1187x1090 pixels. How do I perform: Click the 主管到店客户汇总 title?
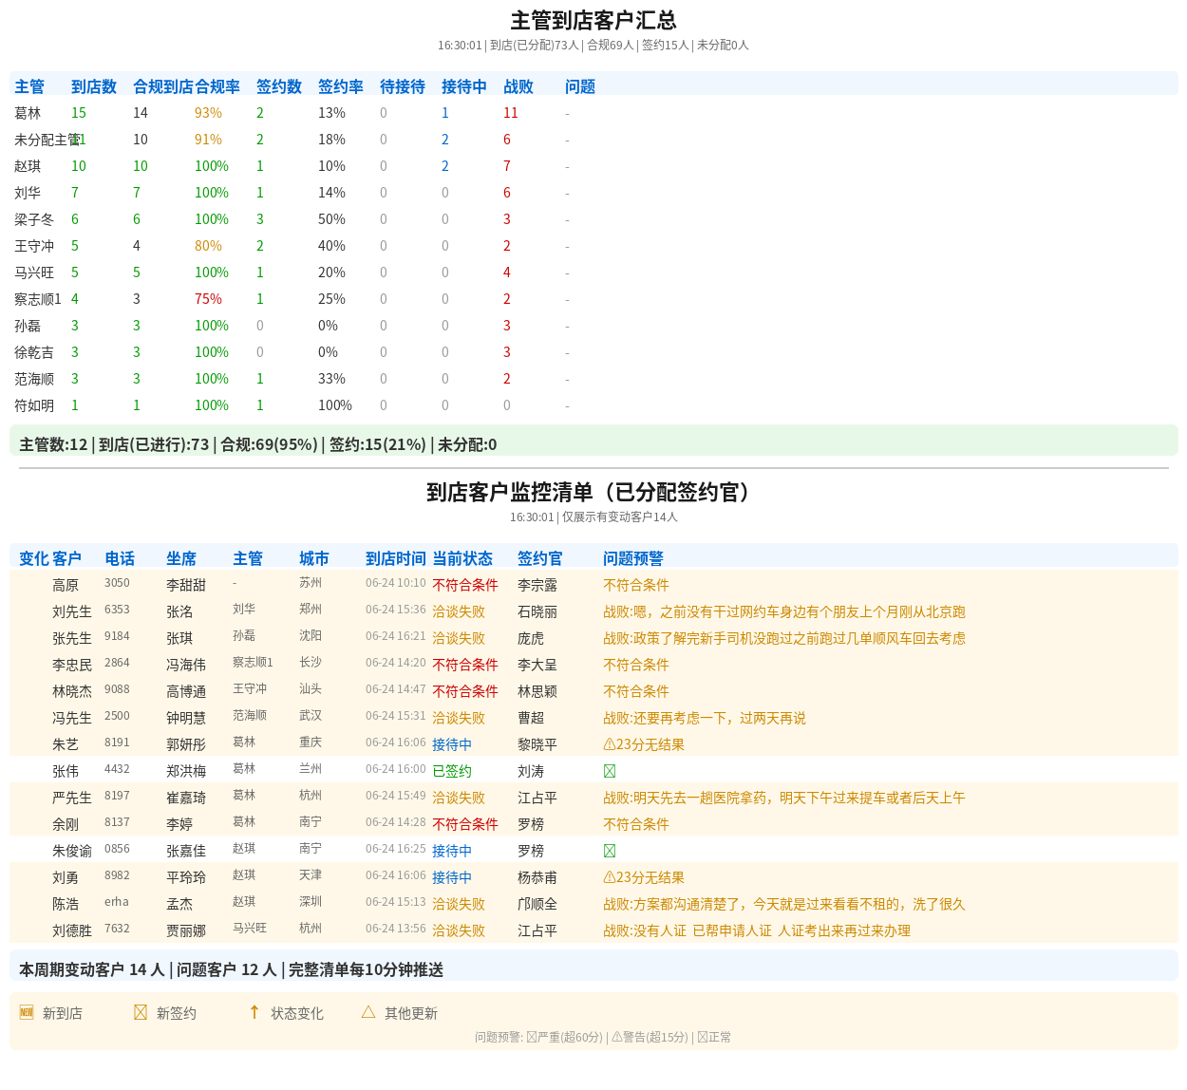pos(593,20)
